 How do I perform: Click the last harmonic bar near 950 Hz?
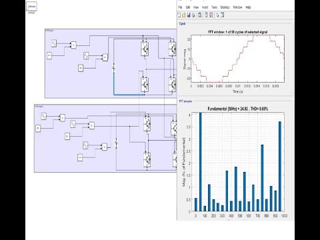[x=280, y=166]
